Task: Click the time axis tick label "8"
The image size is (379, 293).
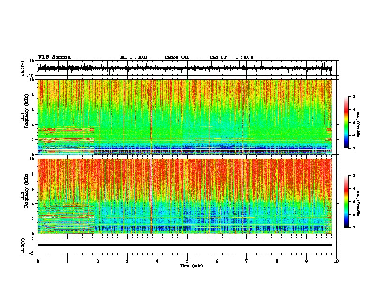Action: click(277, 261)
